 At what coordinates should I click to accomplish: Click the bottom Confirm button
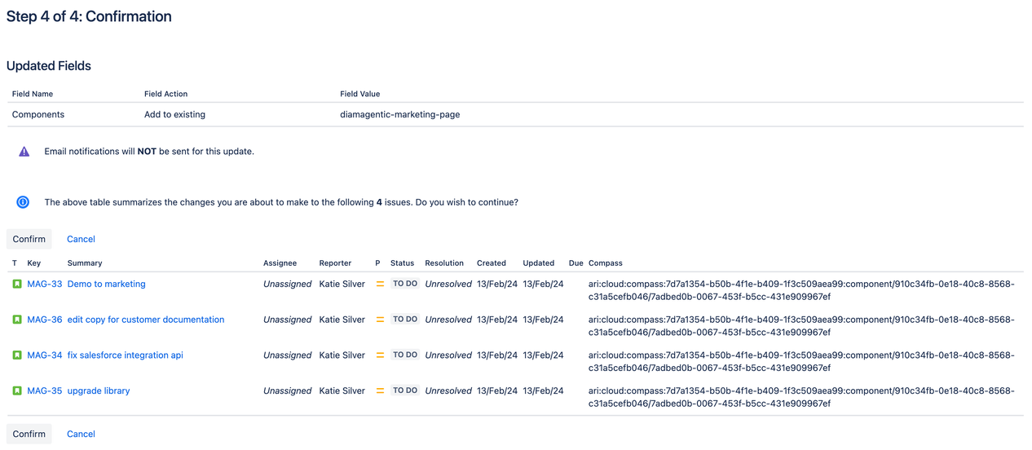click(29, 434)
